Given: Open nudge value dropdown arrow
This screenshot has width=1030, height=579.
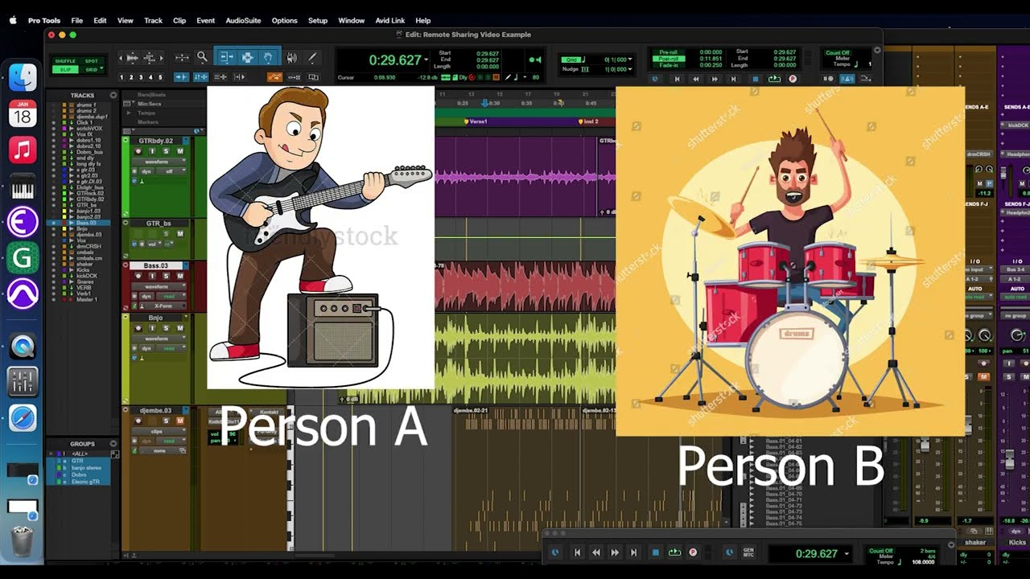Looking at the screenshot, I should pos(630,69).
